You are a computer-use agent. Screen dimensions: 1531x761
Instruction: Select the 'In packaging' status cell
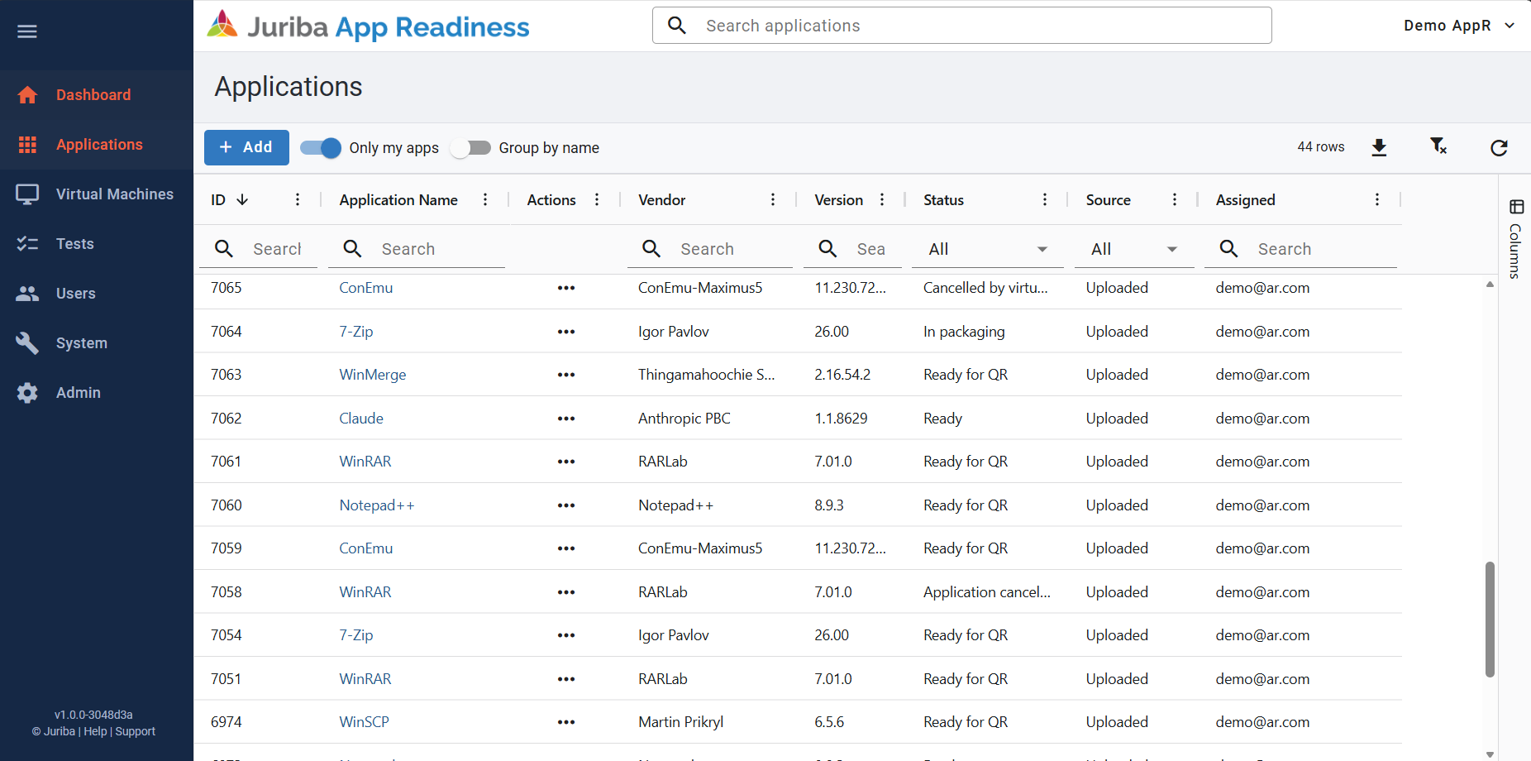coord(964,332)
